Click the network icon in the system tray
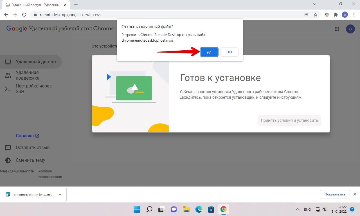360x216 pixels. coord(318,209)
